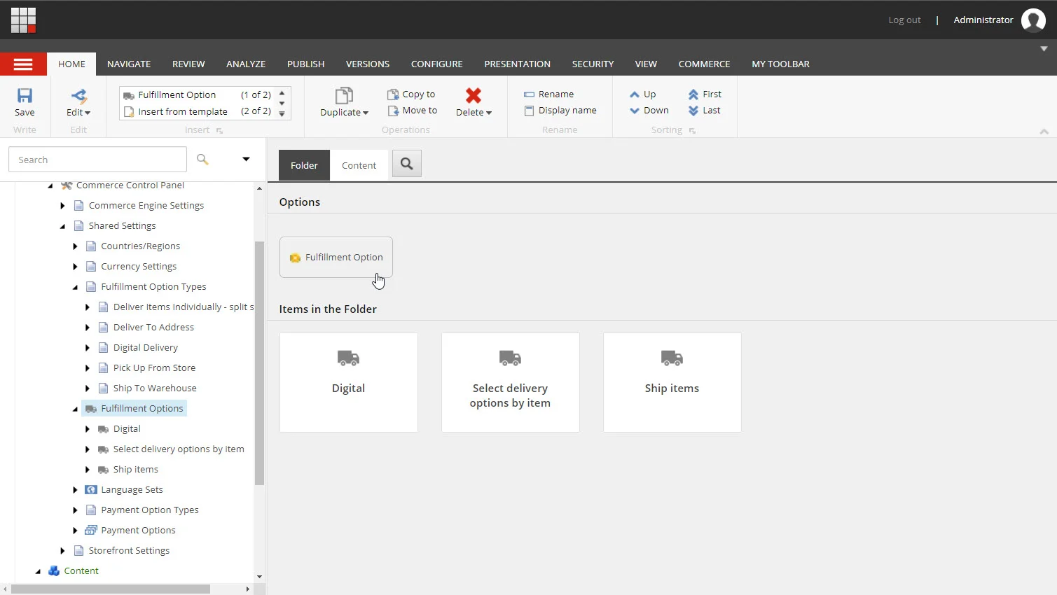
Task: Expand the Language Sets node
Action: 75,490
